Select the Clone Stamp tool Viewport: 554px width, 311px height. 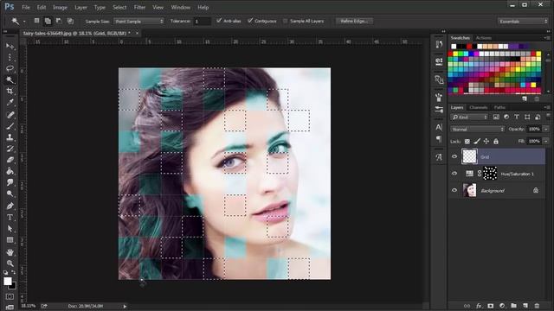[10, 137]
